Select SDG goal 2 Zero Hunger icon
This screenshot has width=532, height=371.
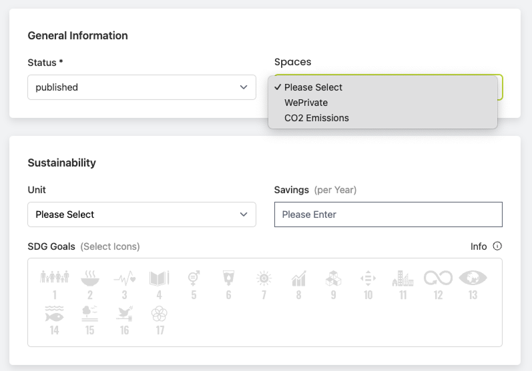point(89,284)
